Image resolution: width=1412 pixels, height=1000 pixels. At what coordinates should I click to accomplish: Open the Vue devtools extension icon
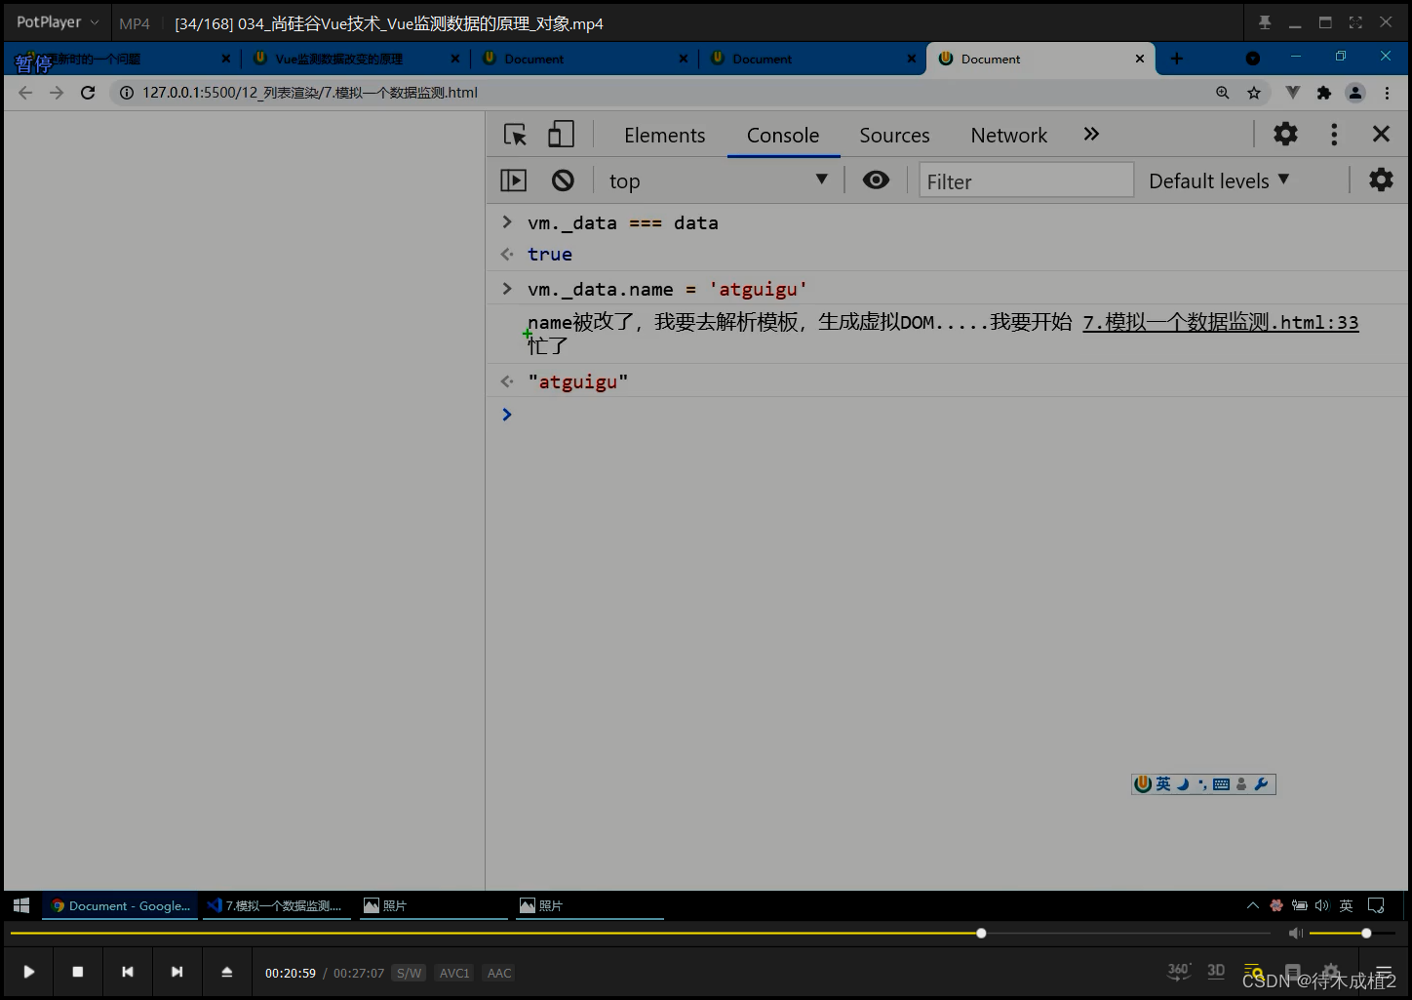point(1292,93)
